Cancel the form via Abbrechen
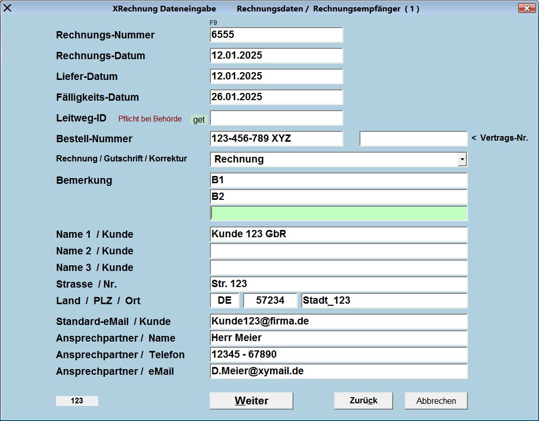Image resolution: width=539 pixels, height=421 pixels. pos(436,401)
